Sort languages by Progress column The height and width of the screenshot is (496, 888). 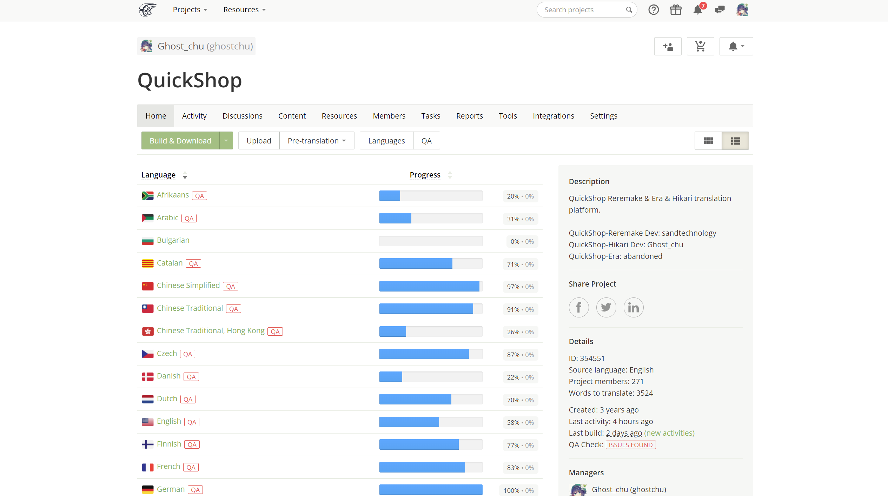click(x=425, y=175)
